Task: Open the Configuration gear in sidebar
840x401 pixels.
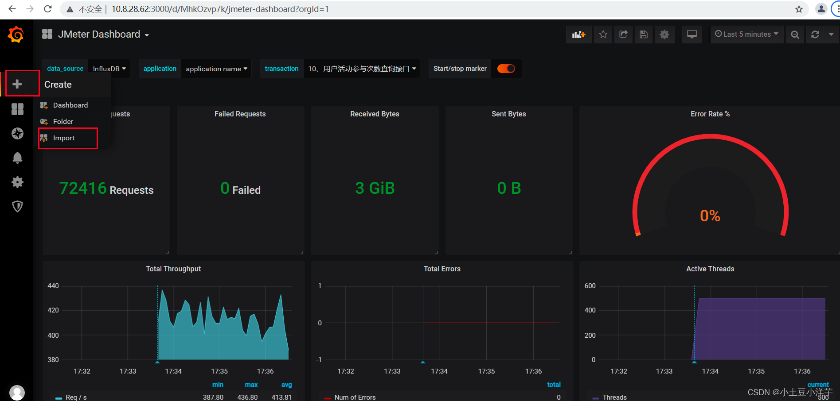Action: pyautogui.click(x=17, y=182)
